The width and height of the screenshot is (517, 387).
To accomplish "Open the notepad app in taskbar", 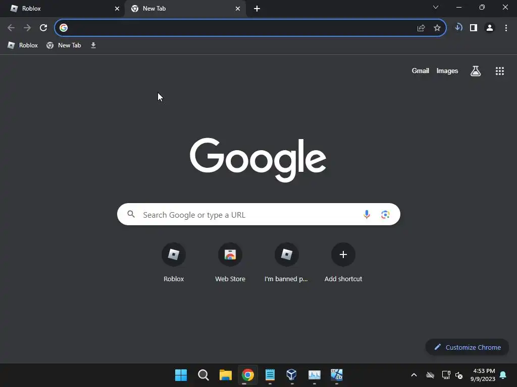I will pos(270,375).
